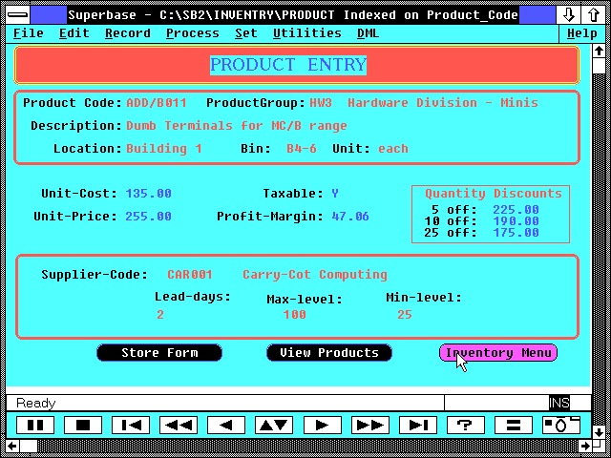Click the Hardware Division - Minis text

pos(443,103)
